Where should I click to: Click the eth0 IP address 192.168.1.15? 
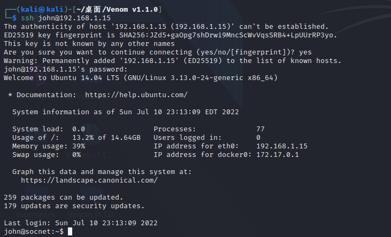(x=281, y=146)
